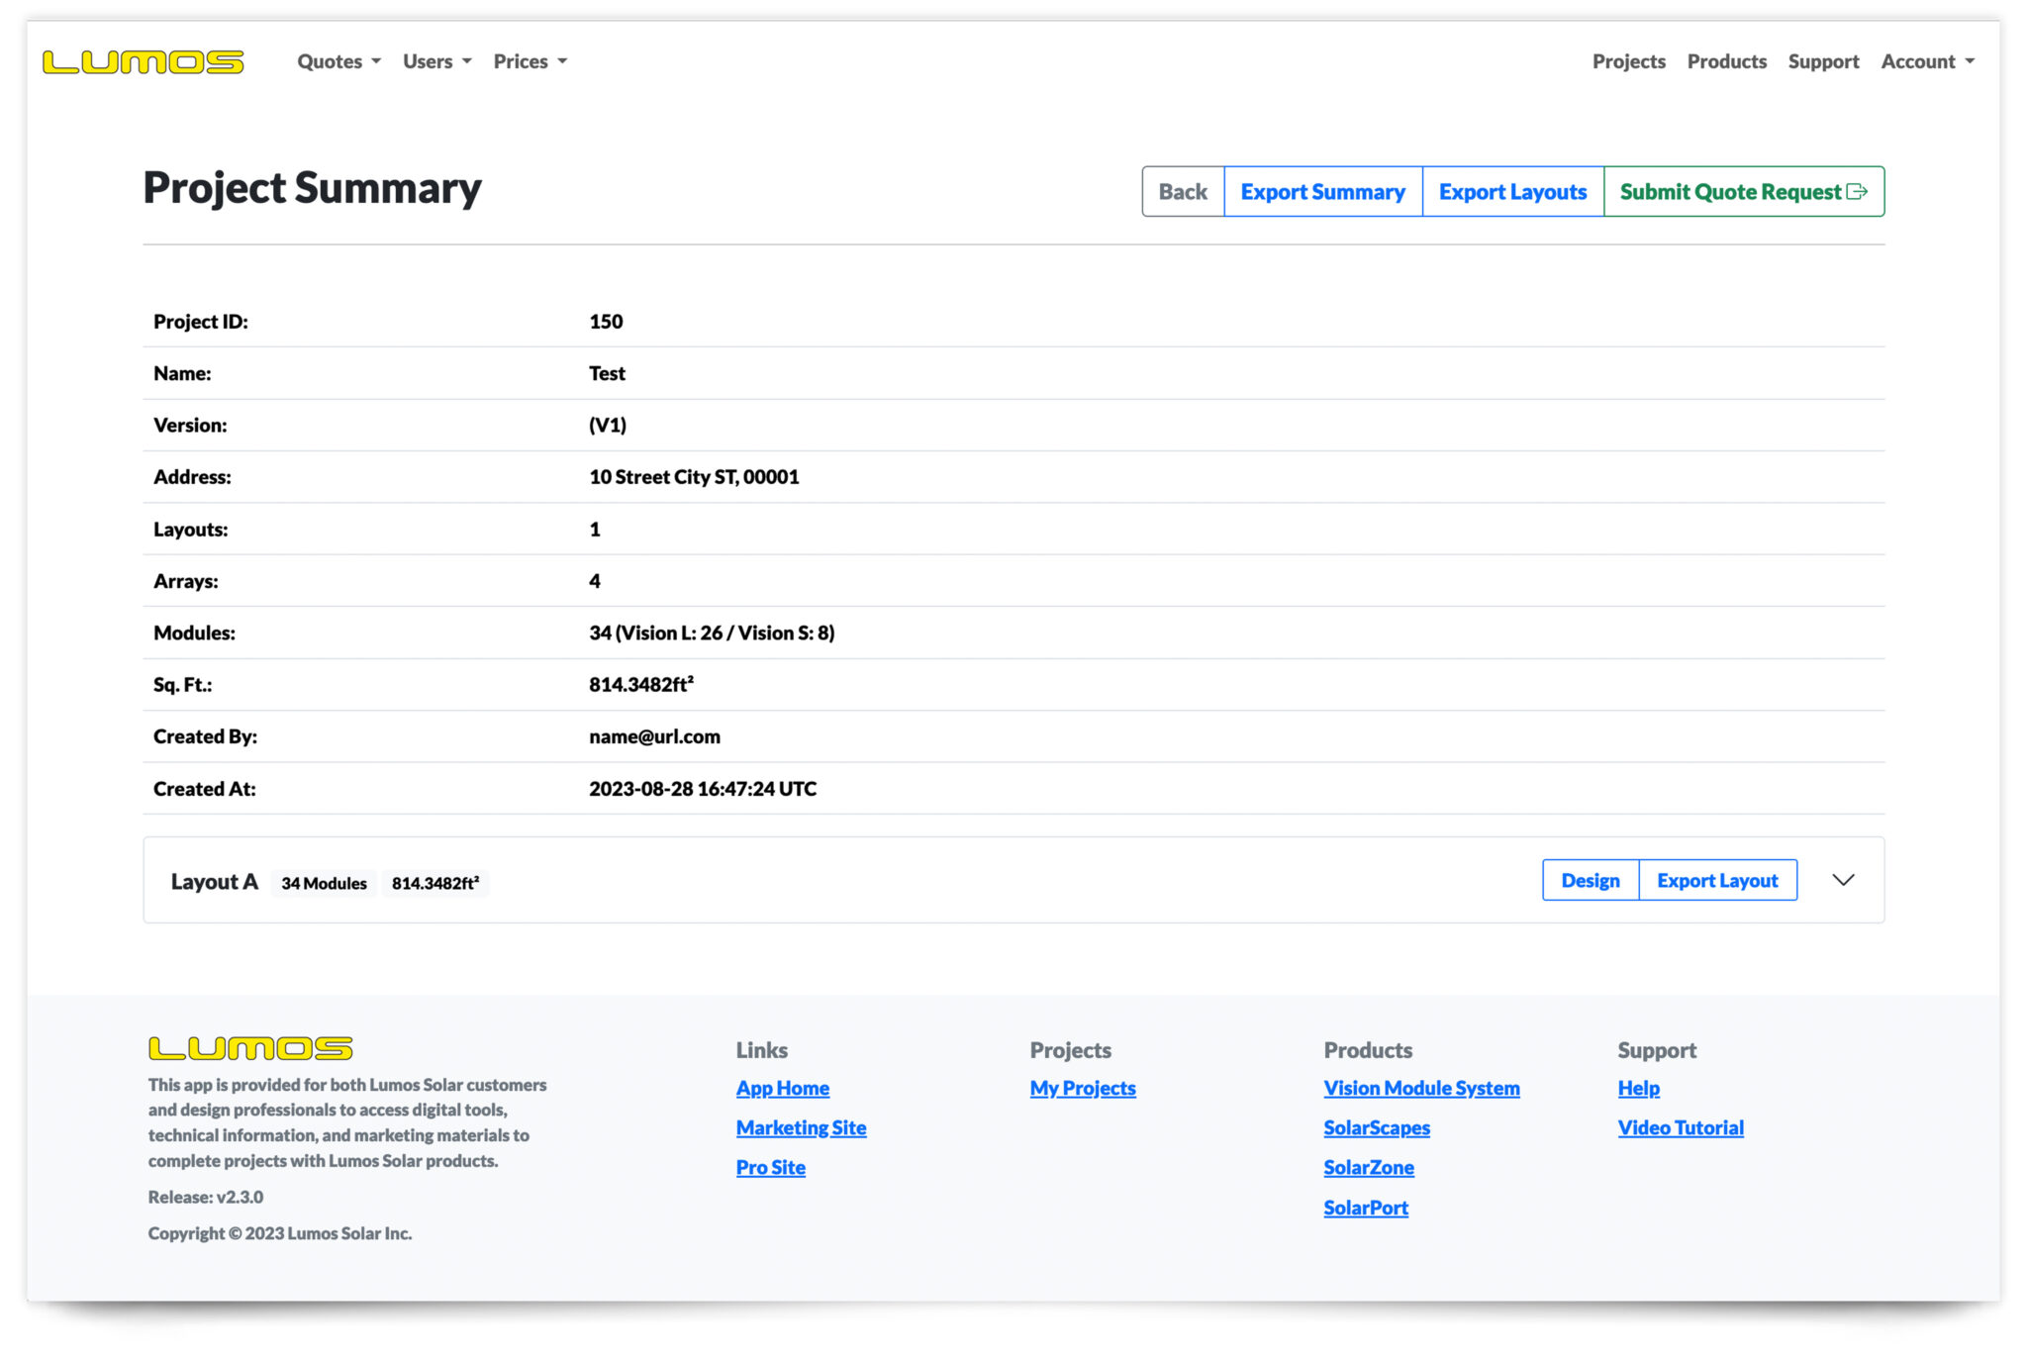Click the 34 Modules badge
Screen dimensions: 2027x1361
click(x=324, y=883)
